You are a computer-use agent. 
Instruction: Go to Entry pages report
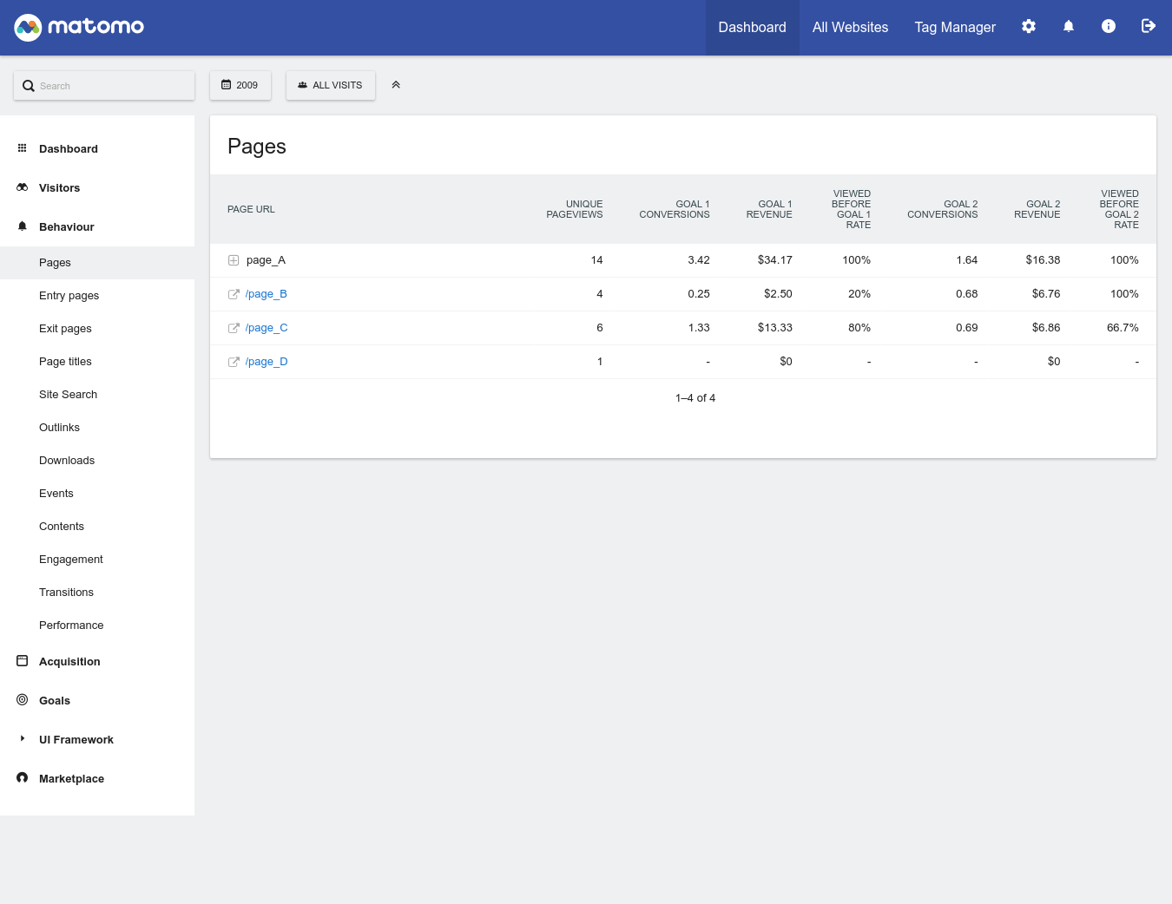pos(69,296)
